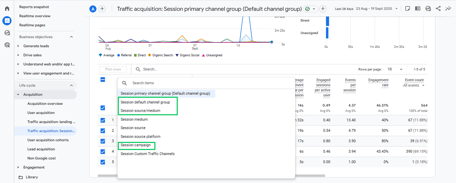Select Session source/medium dimension

[140, 111]
